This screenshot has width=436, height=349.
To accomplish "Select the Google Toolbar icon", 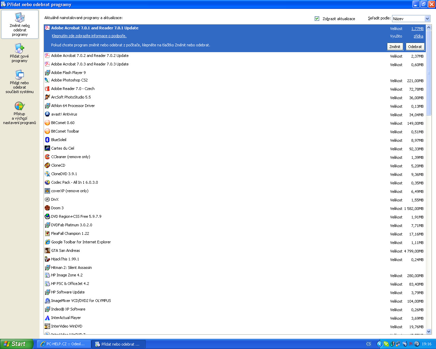I will 47,242.
